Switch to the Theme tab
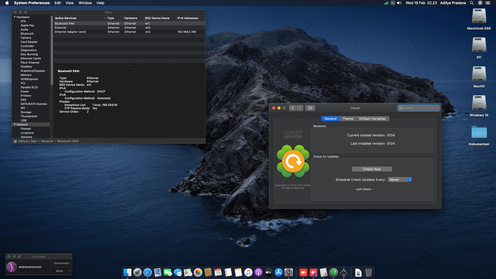The width and height of the screenshot is (496, 279). pyautogui.click(x=348, y=119)
